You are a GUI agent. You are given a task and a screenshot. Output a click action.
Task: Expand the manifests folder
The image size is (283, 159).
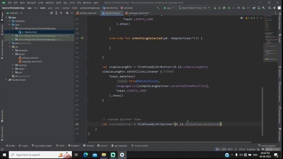[x=10, y=21]
